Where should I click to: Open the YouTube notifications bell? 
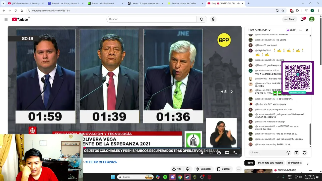coord(302,19)
